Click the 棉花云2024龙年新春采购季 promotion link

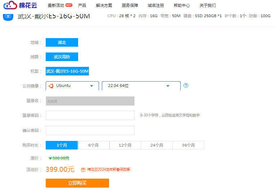109,170
